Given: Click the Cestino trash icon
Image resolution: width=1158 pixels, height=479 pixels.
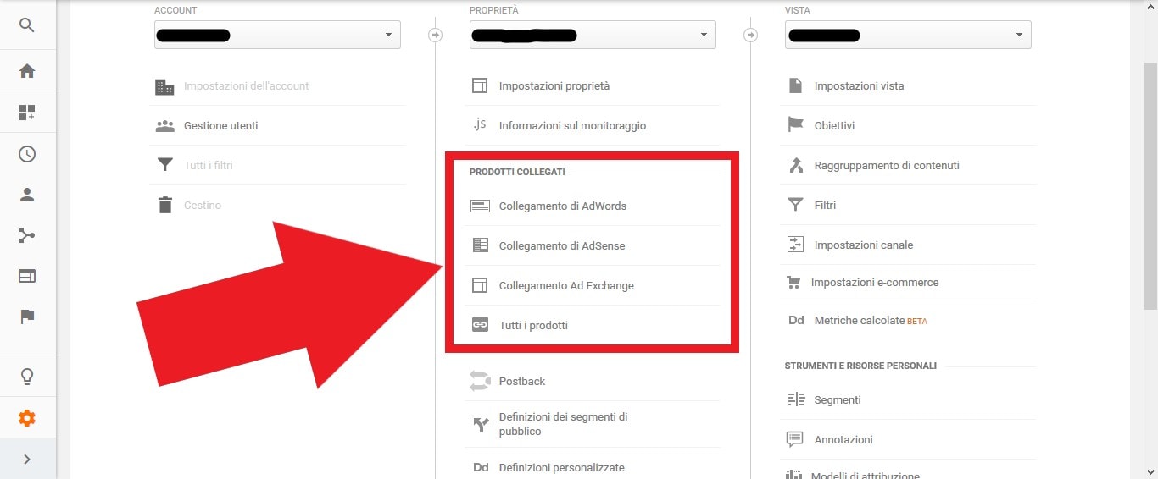Looking at the screenshot, I should click(164, 205).
